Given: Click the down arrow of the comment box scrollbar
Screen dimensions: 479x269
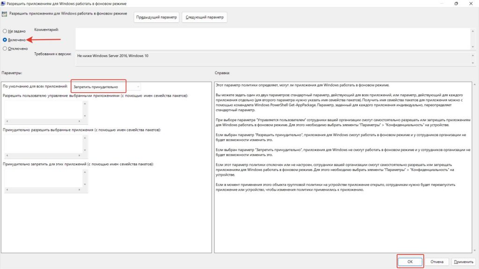Looking at the screenshot, I should [472, 47].
